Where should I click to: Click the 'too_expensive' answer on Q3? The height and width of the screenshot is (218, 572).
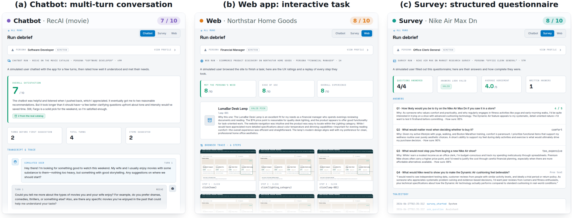[552, 151]
